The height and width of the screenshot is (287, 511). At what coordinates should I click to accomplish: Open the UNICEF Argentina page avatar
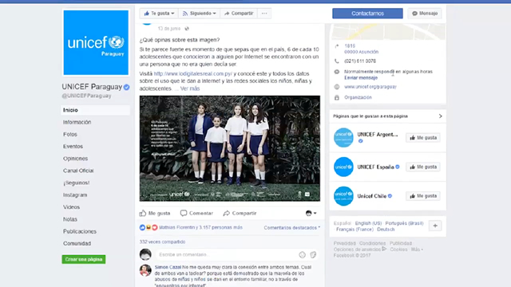point(343,138)
